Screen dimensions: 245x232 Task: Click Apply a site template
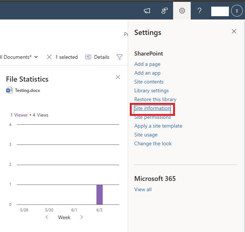[158, 126]
